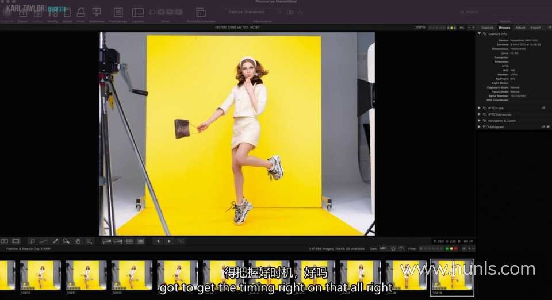
Task: Filter by green color label
Action: tap(447, 249)
